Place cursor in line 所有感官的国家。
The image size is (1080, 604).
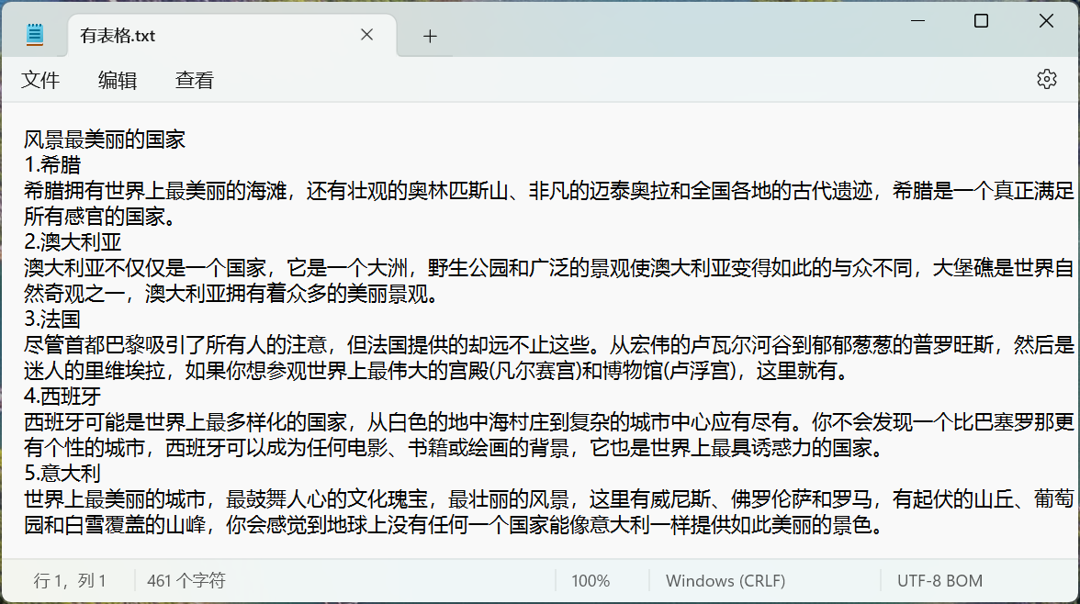click(103, 217)
